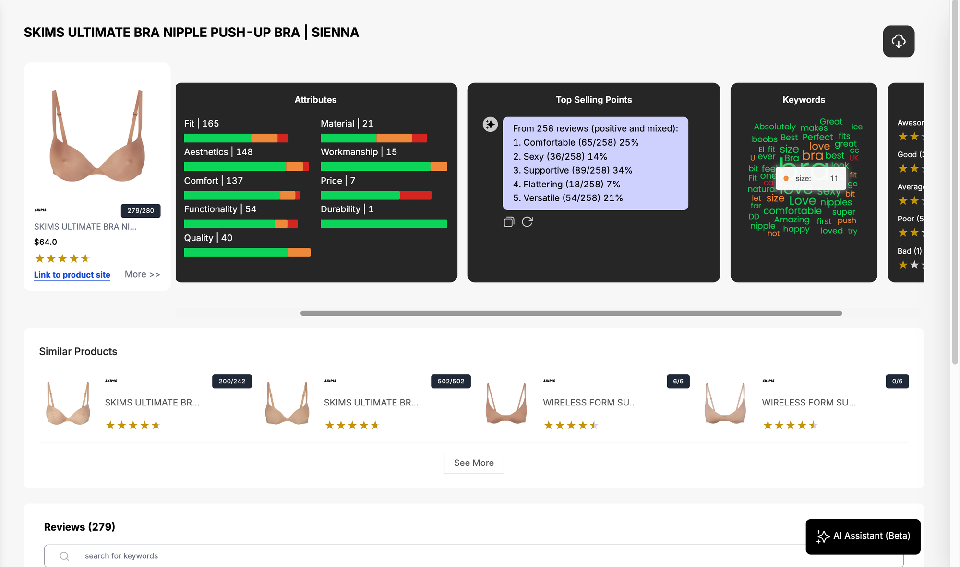Click the Keywords panel heading
The height and width of the screenshot is (567, 960).
tap(804, 100)
